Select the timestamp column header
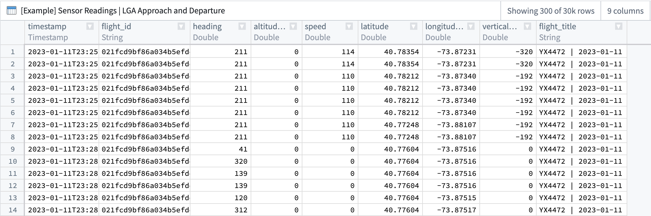 pos(62,32)
